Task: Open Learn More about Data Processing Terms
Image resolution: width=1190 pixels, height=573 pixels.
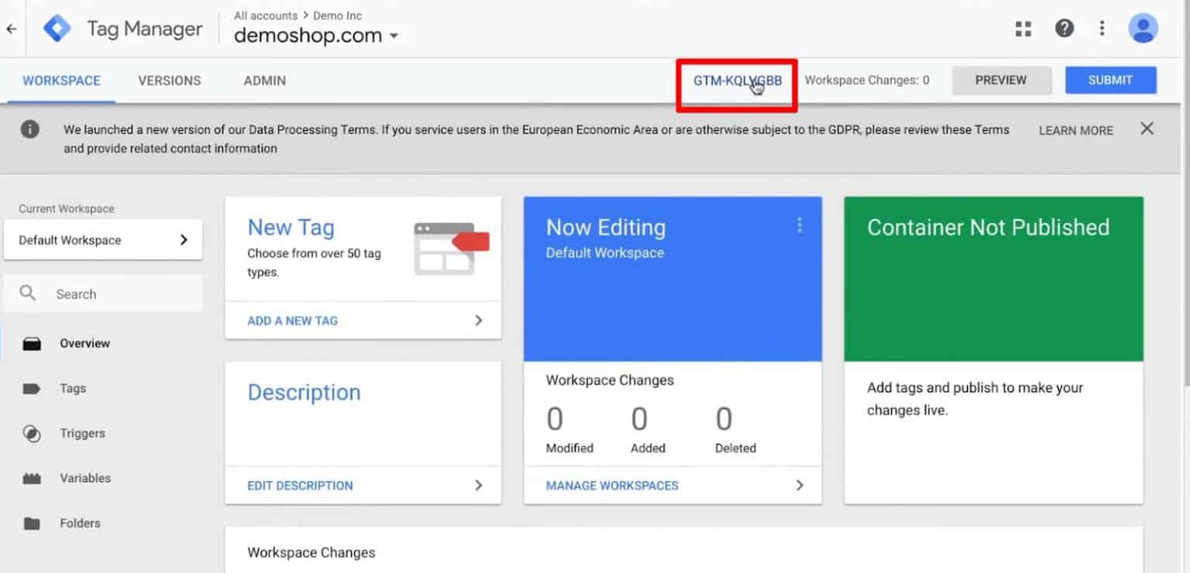Action: [1075, 130]
